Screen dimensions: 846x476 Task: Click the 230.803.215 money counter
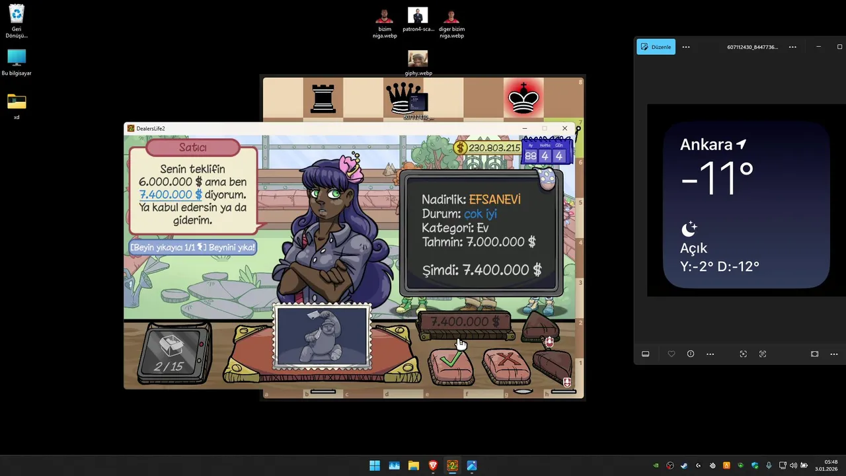click(x=488, y=148)
